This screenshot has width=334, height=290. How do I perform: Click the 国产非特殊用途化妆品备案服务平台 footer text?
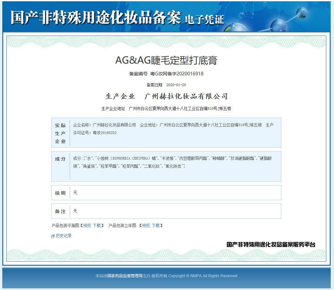[271, 244]
